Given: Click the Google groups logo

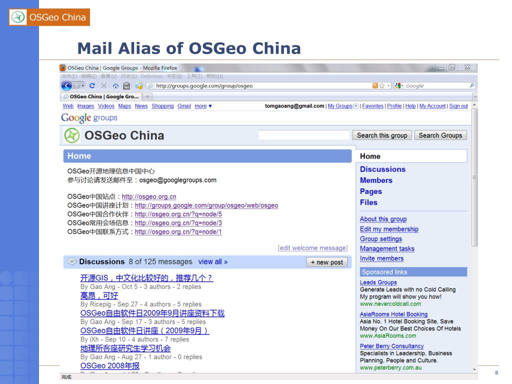Looking at the screenshot, I should click(89, 118).
